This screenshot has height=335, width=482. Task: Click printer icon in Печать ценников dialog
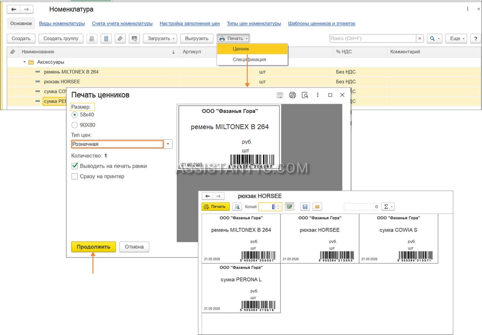point(292,95)
